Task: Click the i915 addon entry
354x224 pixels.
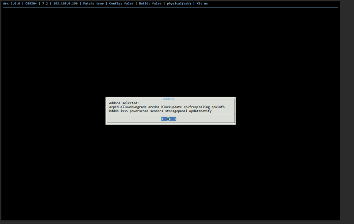Action: click(124, 111)
